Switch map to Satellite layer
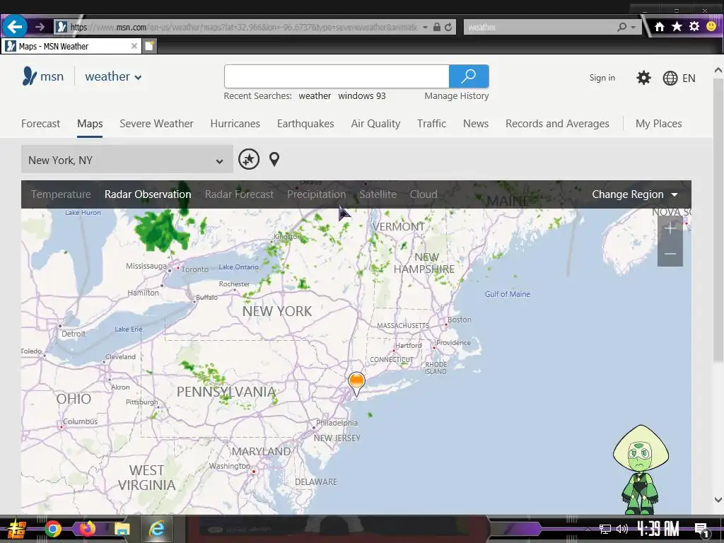This screenshot has width=724, height=543. pyautogui.click(x=378, y=194)
